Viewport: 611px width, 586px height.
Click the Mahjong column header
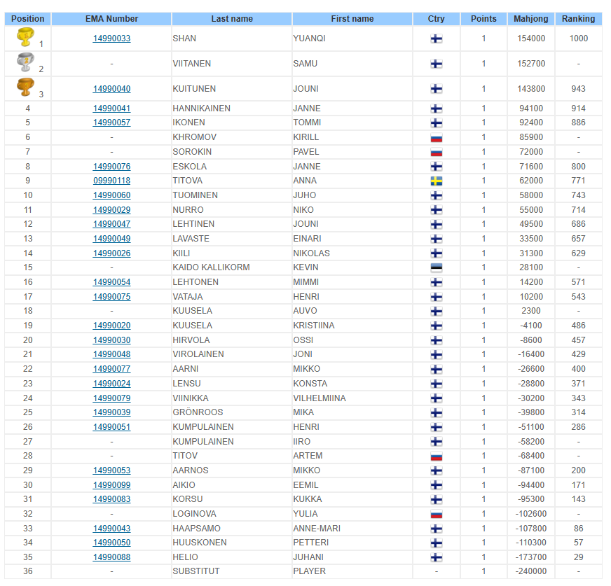[x=530, y=19]
